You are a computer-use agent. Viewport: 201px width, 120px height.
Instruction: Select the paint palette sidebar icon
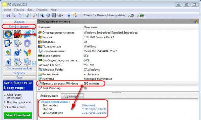[18, 43]
